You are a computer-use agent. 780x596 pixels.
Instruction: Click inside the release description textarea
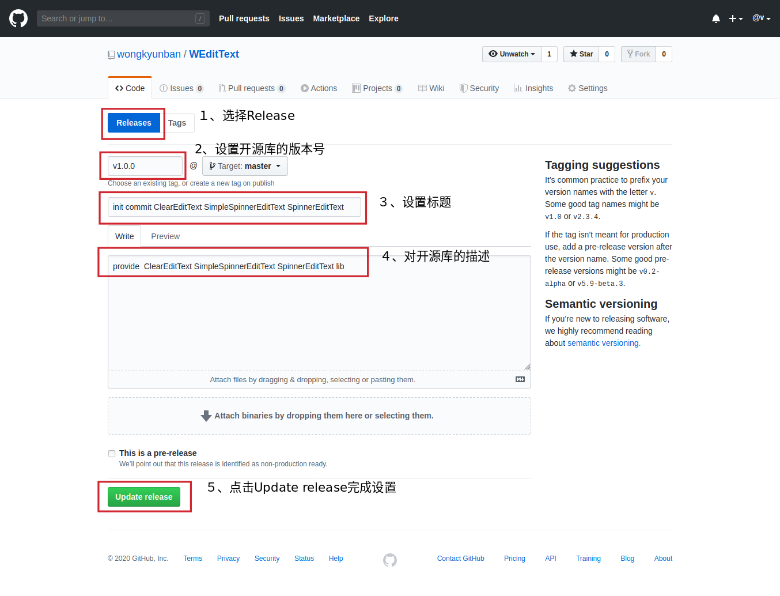point(319,313)
